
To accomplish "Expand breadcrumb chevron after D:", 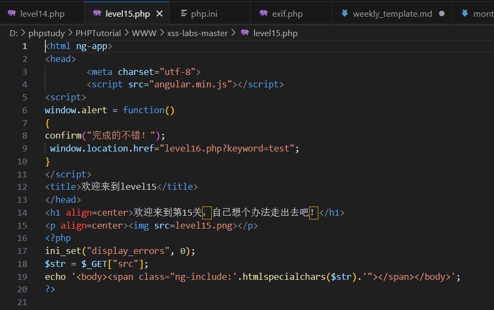I will pos(23,33).
